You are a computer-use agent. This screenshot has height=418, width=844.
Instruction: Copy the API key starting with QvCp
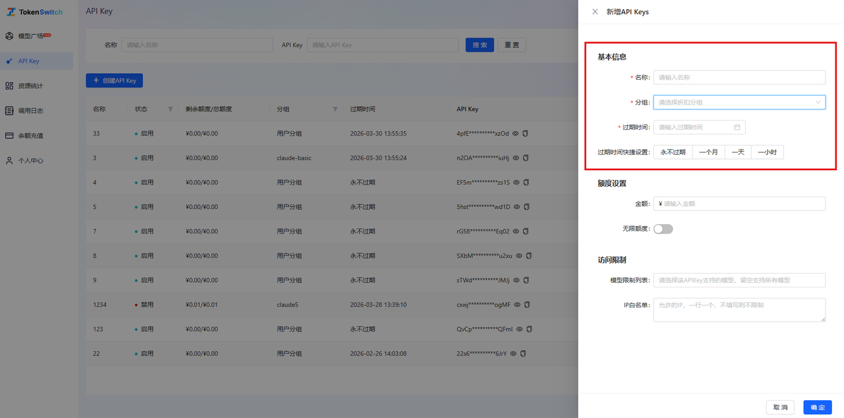point(529,329)
